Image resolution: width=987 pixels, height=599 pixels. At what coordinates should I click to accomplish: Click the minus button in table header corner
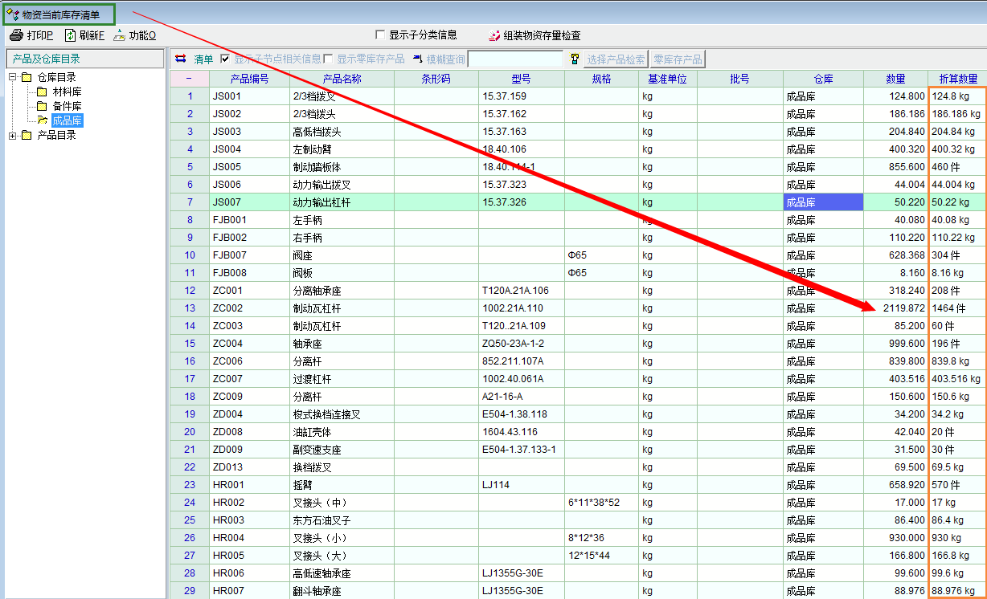coord(189,79)
